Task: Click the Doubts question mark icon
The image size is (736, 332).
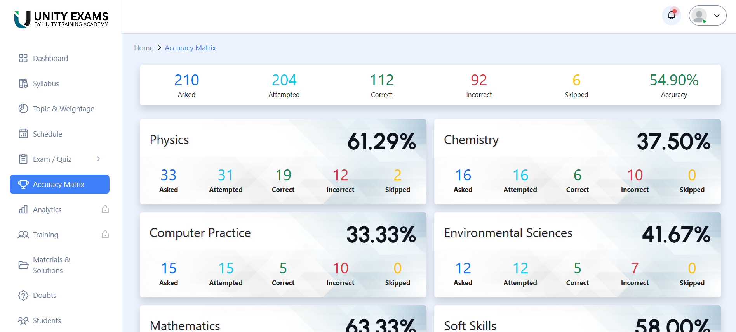Action: coord(23,295)
